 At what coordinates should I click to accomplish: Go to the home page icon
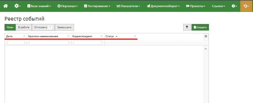pyautogui.click(x=6, y=6)
